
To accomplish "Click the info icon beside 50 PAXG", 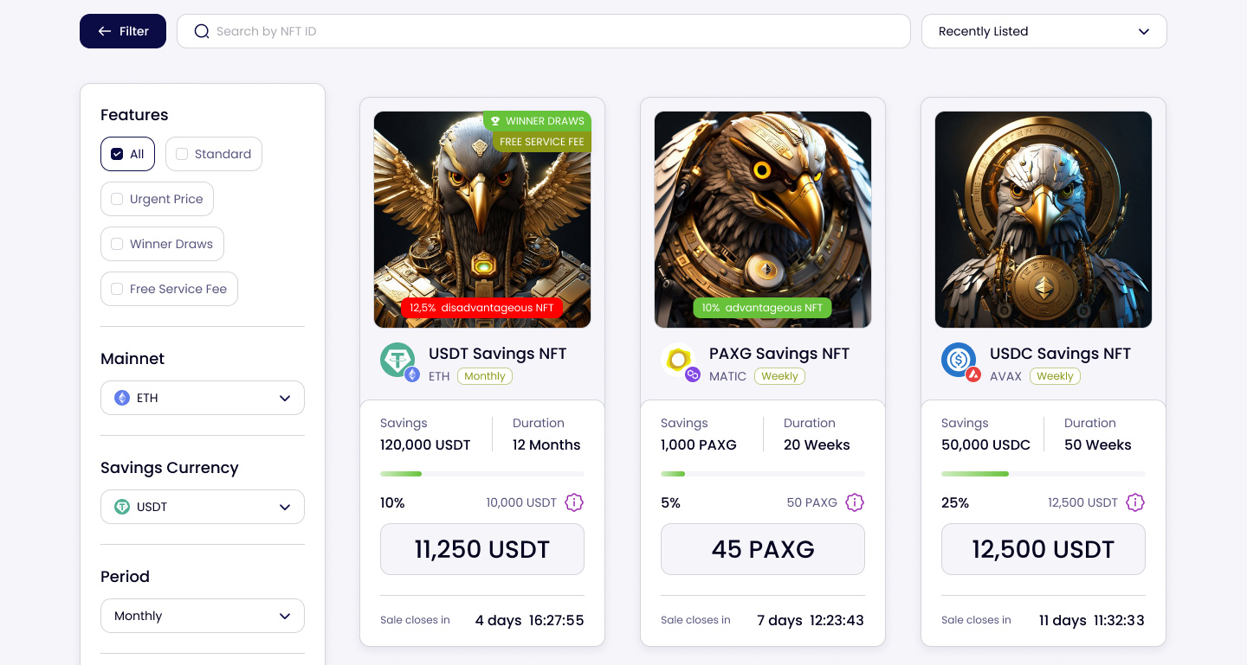I will click(x=855, y=502).
